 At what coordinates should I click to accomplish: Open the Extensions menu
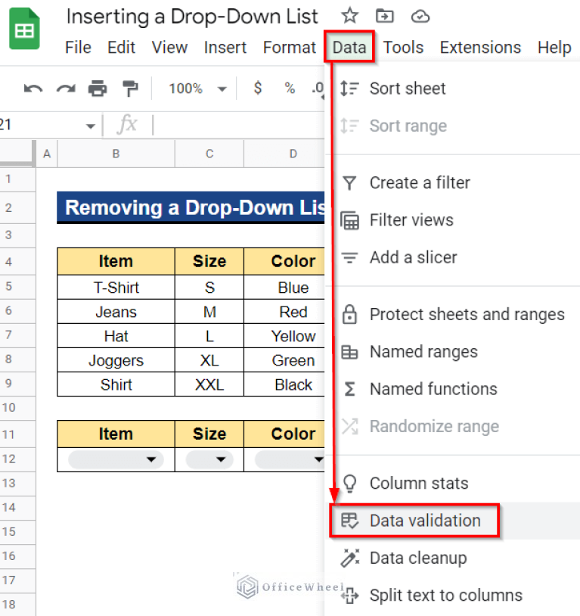(x=480, y=47)
